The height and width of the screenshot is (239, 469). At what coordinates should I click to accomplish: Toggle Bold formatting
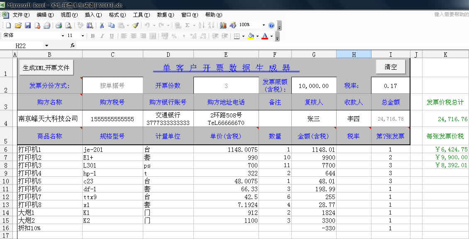pos(93,36)
